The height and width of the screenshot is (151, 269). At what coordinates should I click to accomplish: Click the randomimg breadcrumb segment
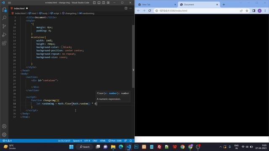(87, 13)
